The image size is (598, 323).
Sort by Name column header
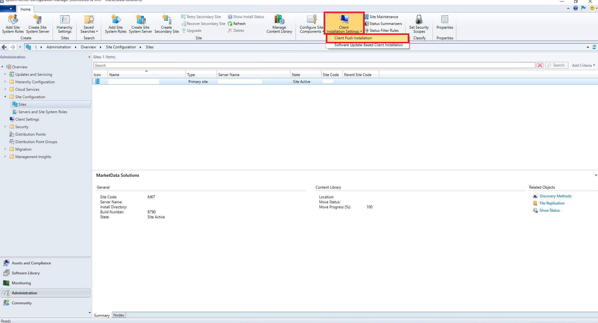click(146, 75)
